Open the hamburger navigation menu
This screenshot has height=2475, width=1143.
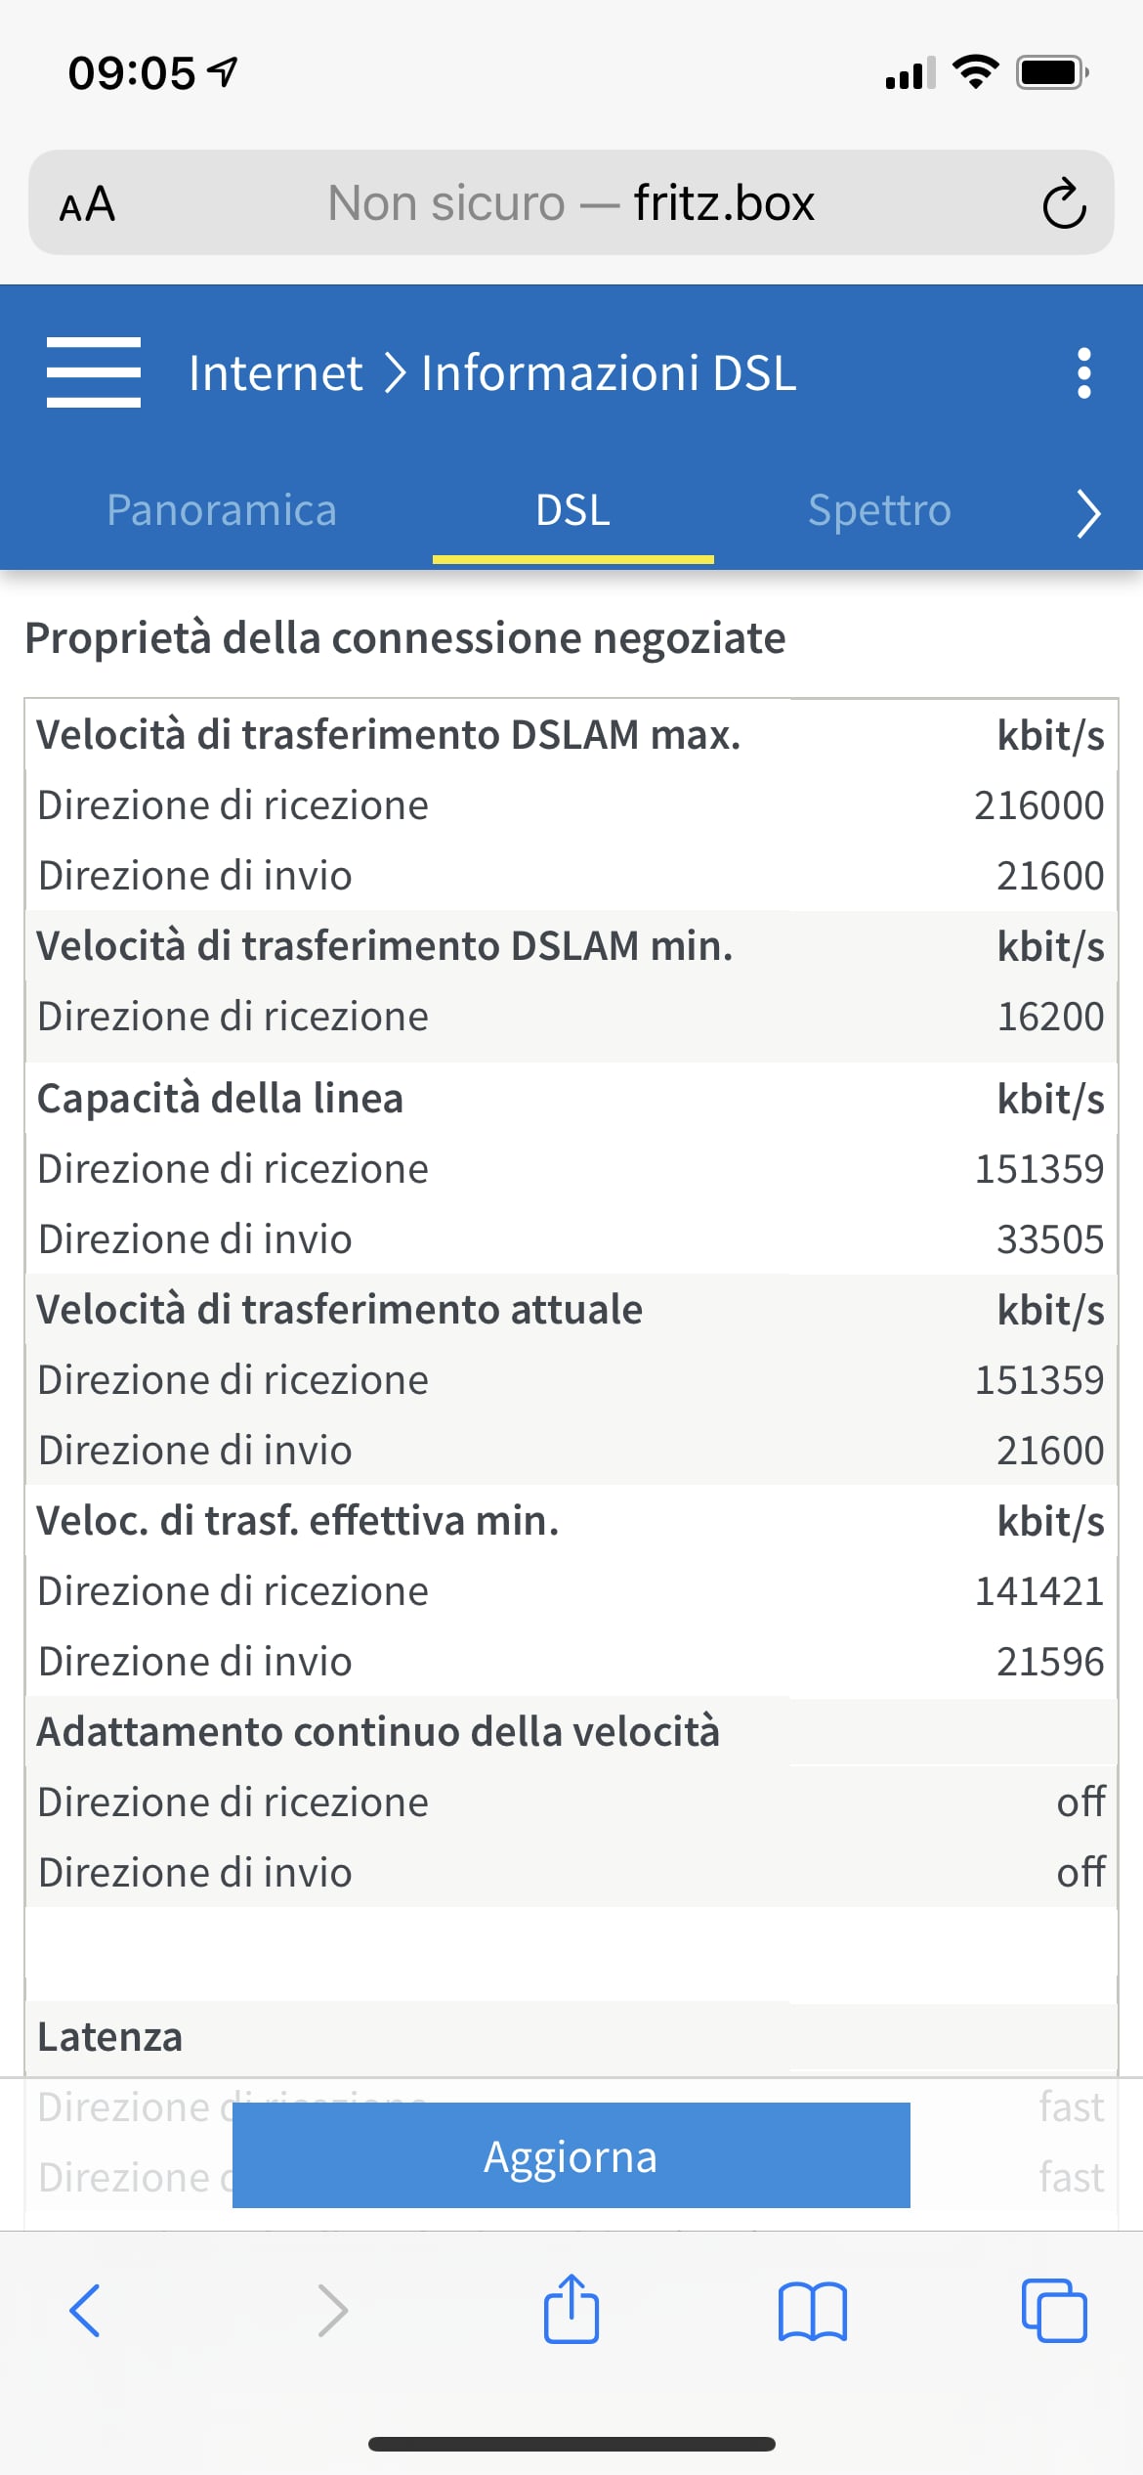click(94, 372)
